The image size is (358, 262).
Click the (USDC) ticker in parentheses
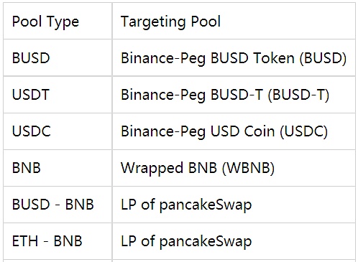click(x=304, y=131)
